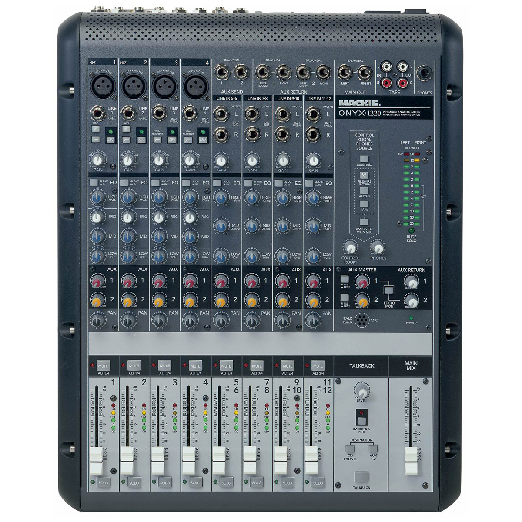The image size is (522, 522).
Task: Select the CR/PHONES talkback destination
Action: (x=350, y=448)
